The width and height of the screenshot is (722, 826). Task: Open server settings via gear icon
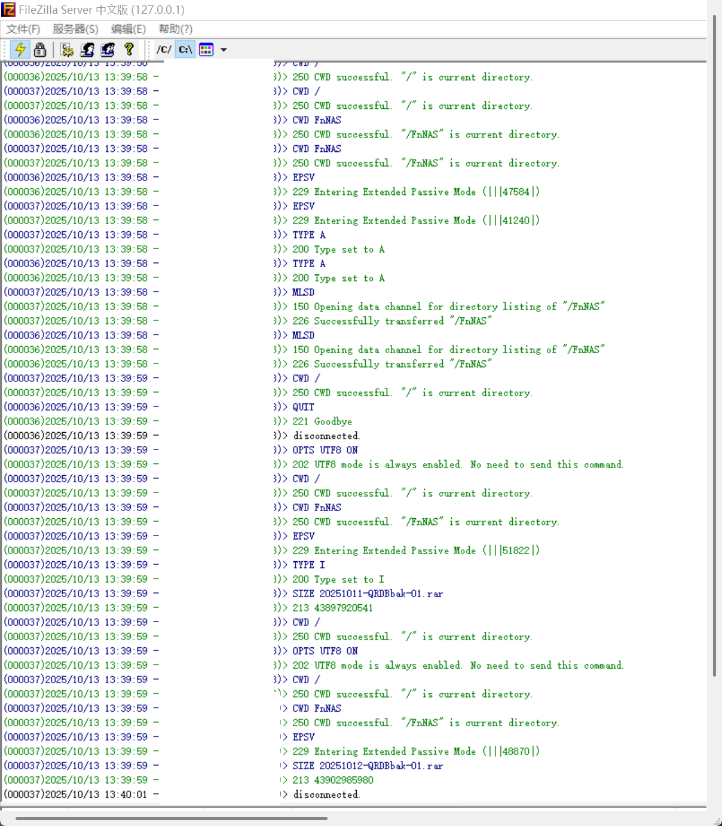tap(67, 50)
